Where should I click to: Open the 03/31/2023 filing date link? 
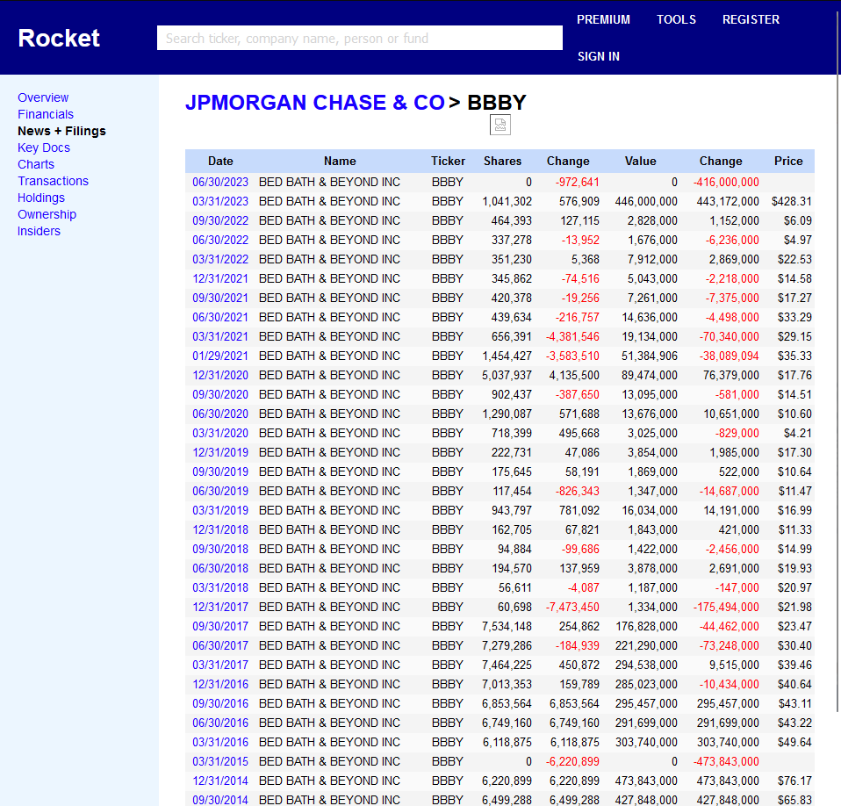pyautogui.click(x=220, y=201)
